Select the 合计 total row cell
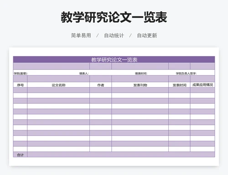 coord(20,154)
